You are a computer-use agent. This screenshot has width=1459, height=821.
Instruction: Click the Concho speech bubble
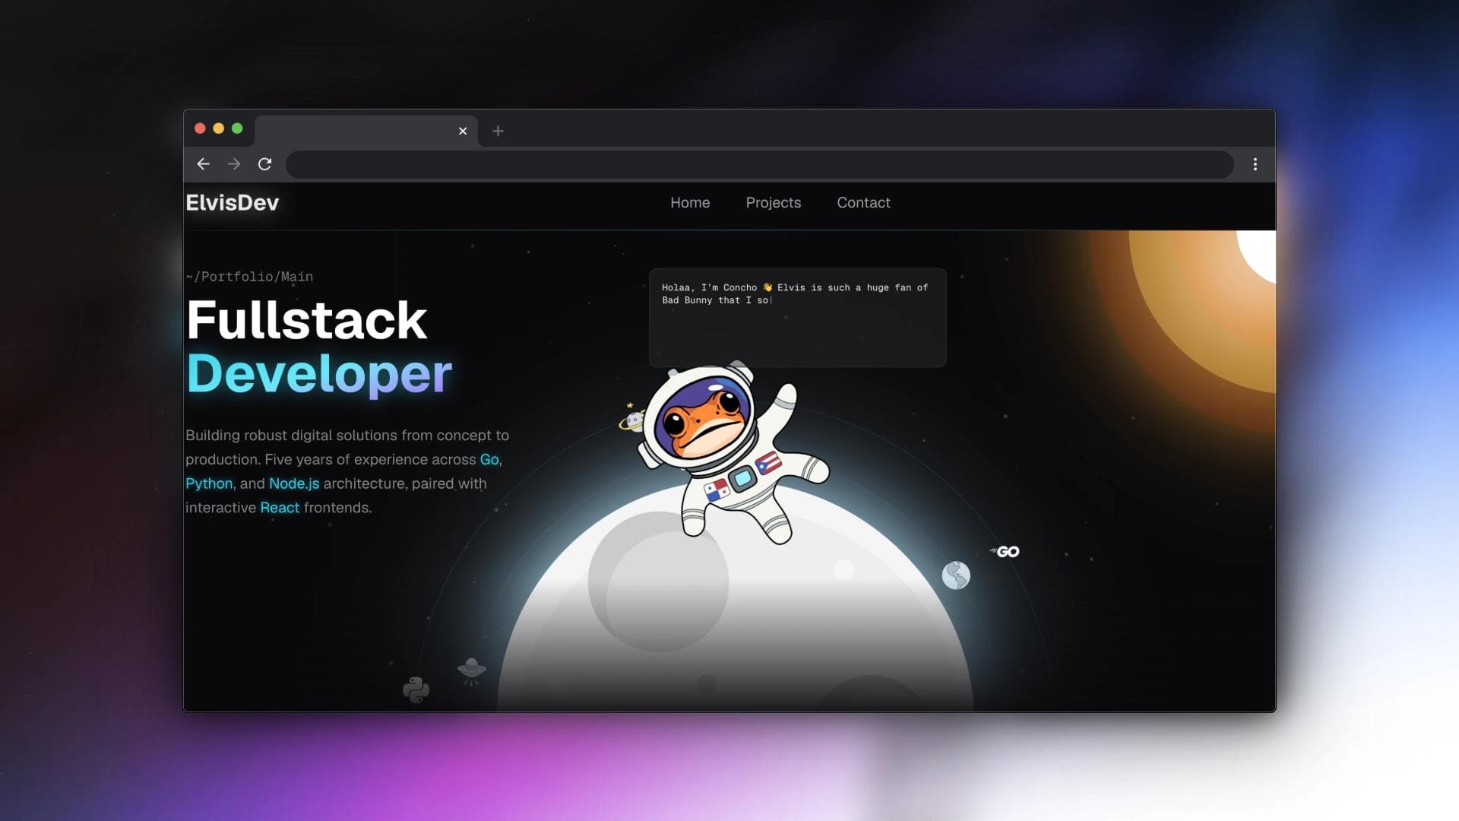point(797,318)
